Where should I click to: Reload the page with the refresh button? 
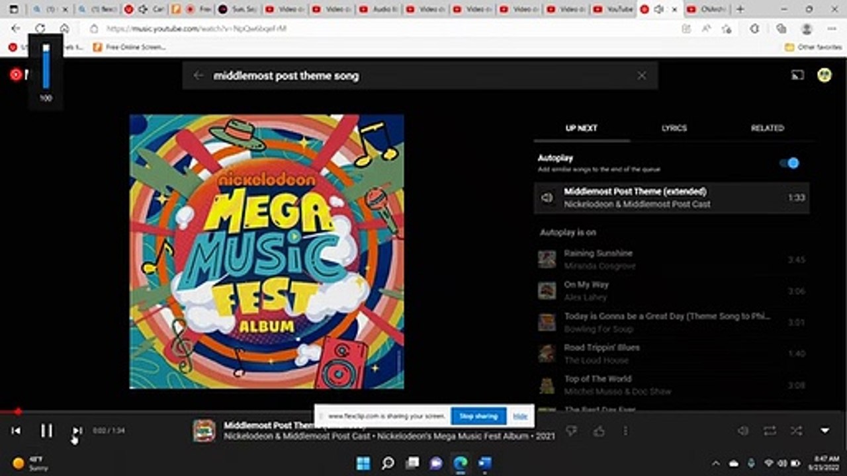pyautogui.click(x=40, y=28)
